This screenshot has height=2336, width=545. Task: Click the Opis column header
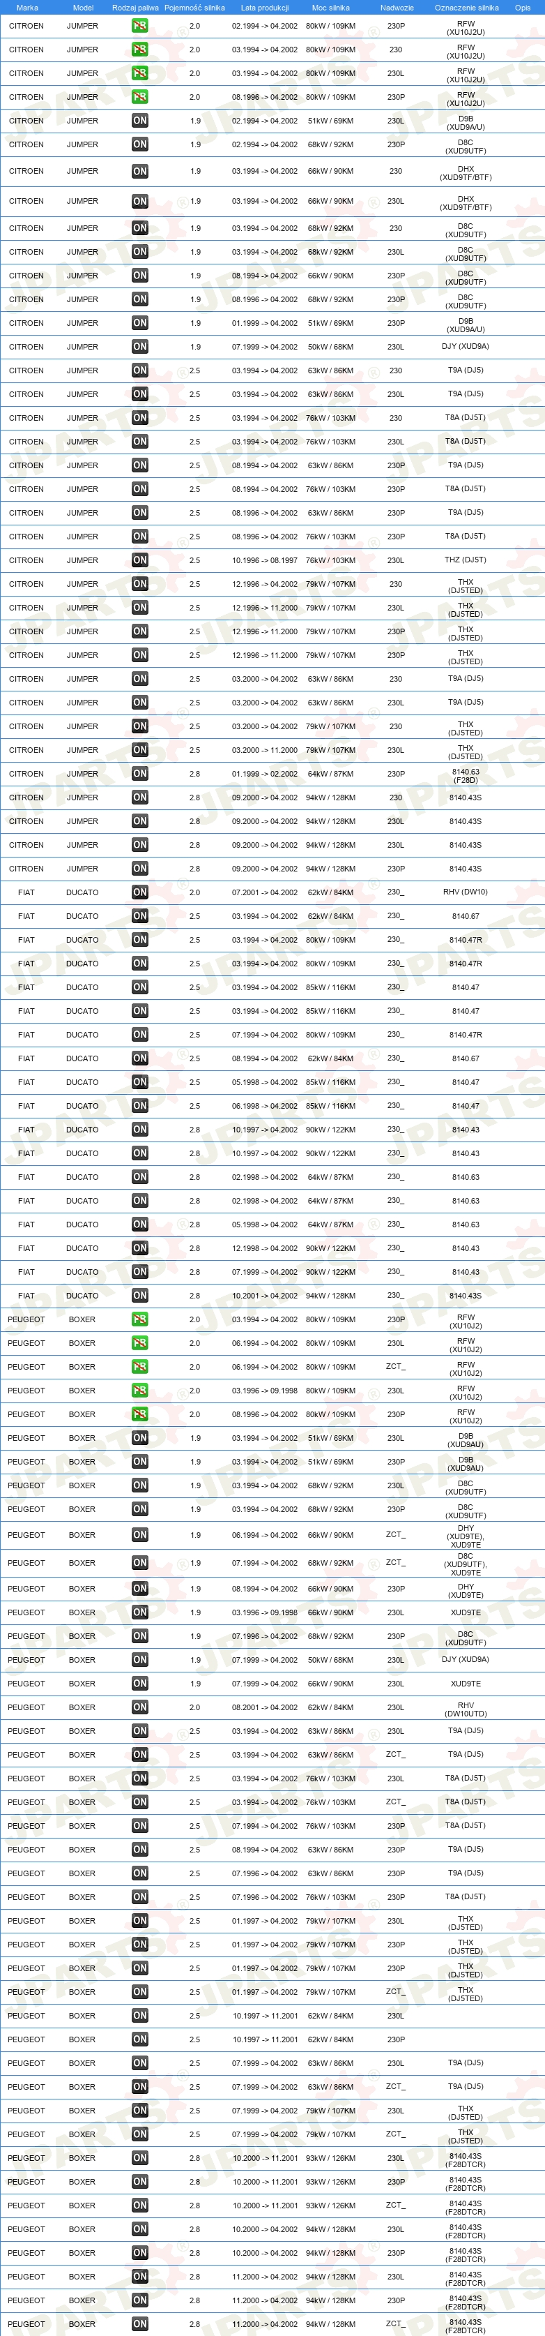point(523,7)
